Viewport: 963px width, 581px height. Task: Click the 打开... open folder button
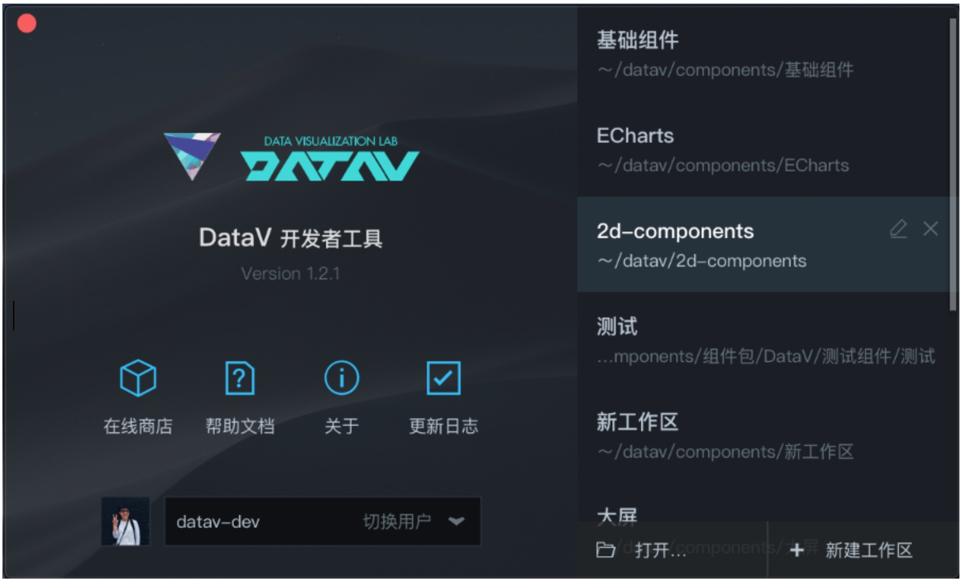point(672,549)
